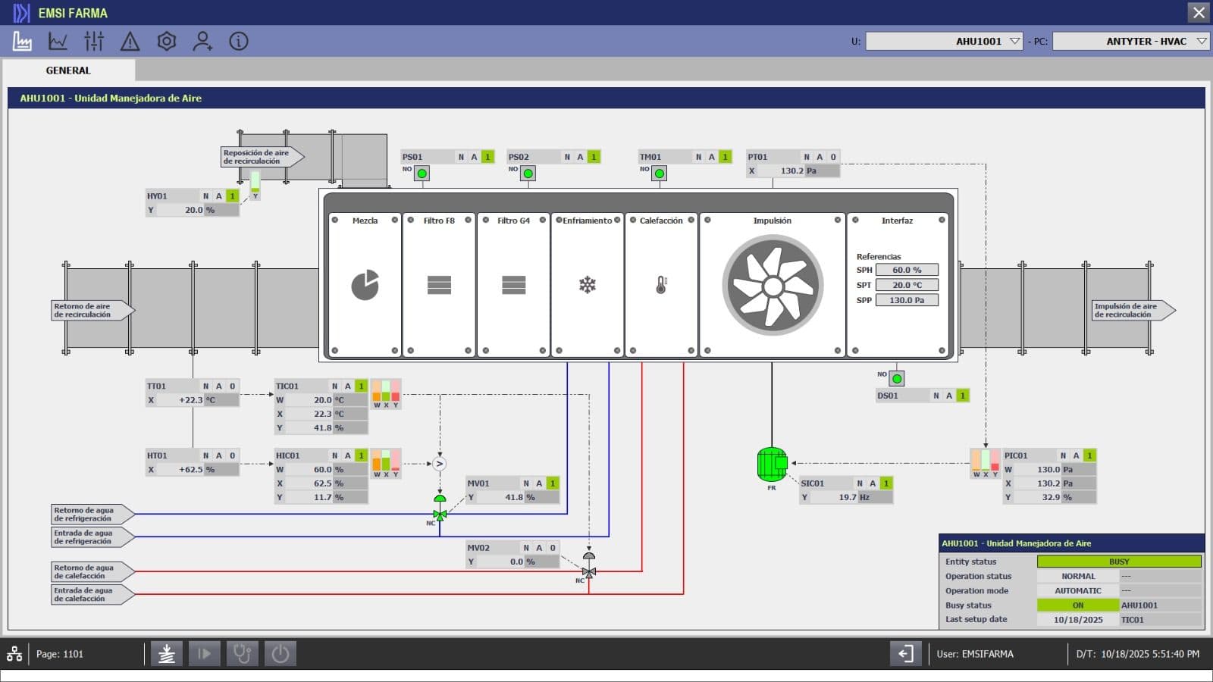The image size is (1213, 682).
Task: Expand the AHU1001 unit dropdown
Action: click(1014, 41)
